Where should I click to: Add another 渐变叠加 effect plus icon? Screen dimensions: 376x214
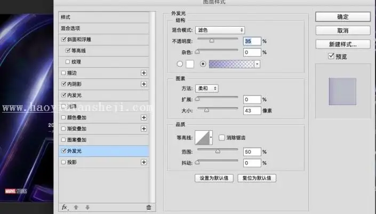pos(143,129)
